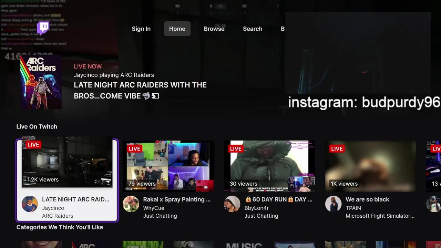Click the MUSIC category tile
441x248 pixels.
click(244, 245)
